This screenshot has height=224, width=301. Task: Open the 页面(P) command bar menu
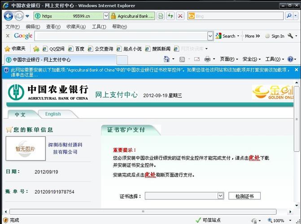229,59
